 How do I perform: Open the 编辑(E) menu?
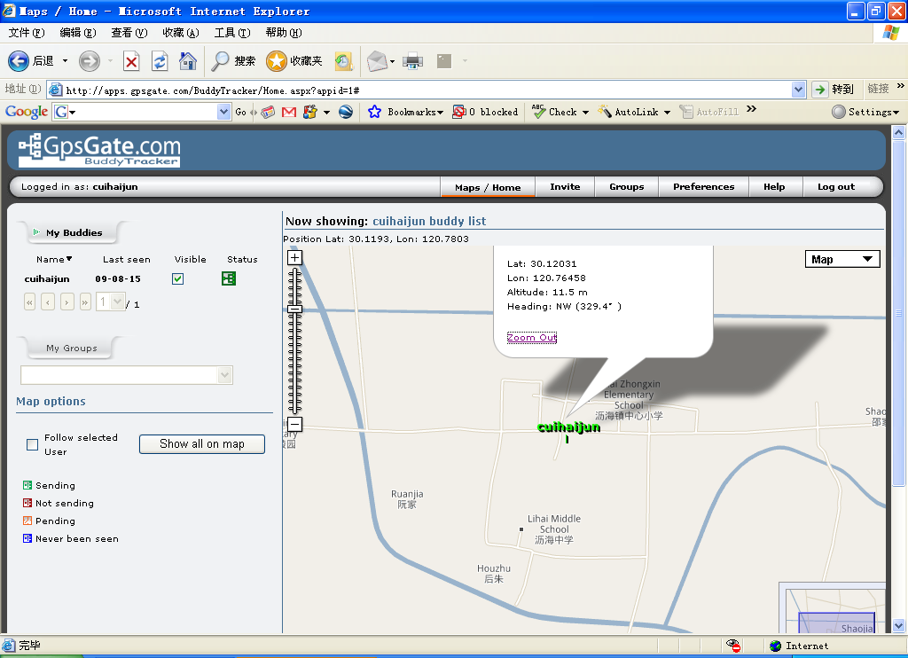[x=78, y=33]
